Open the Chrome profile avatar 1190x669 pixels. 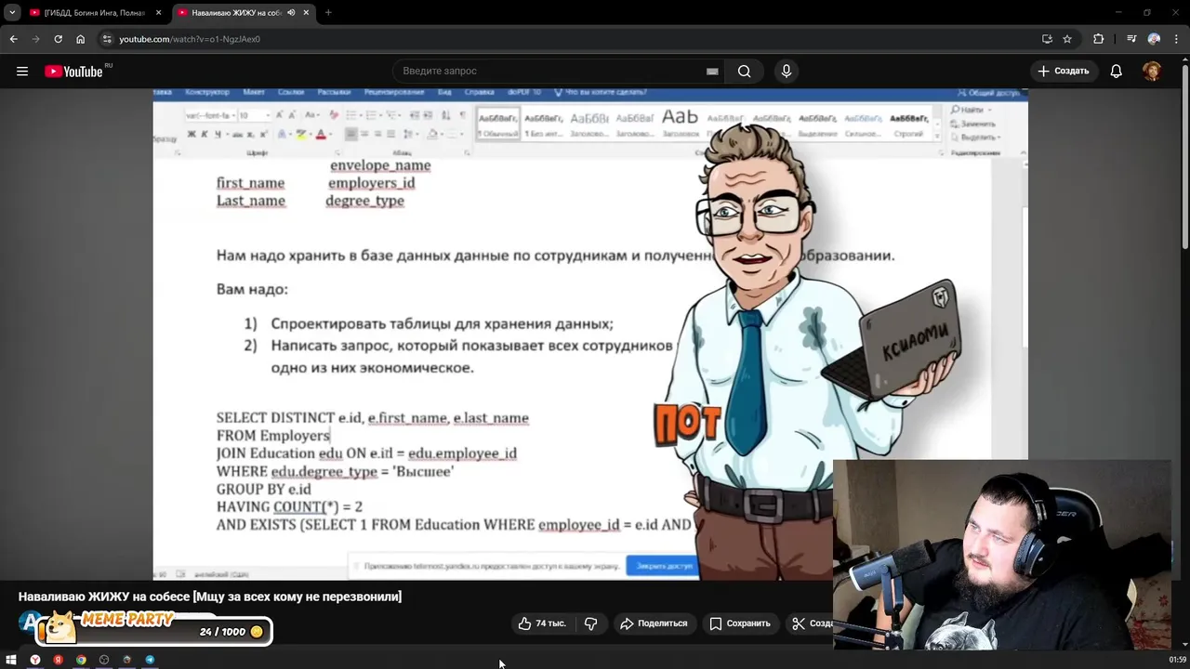[x=1154, y=39]
